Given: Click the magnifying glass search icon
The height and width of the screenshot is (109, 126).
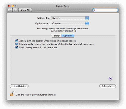Looking at the screenshot, I should [94, 10].
